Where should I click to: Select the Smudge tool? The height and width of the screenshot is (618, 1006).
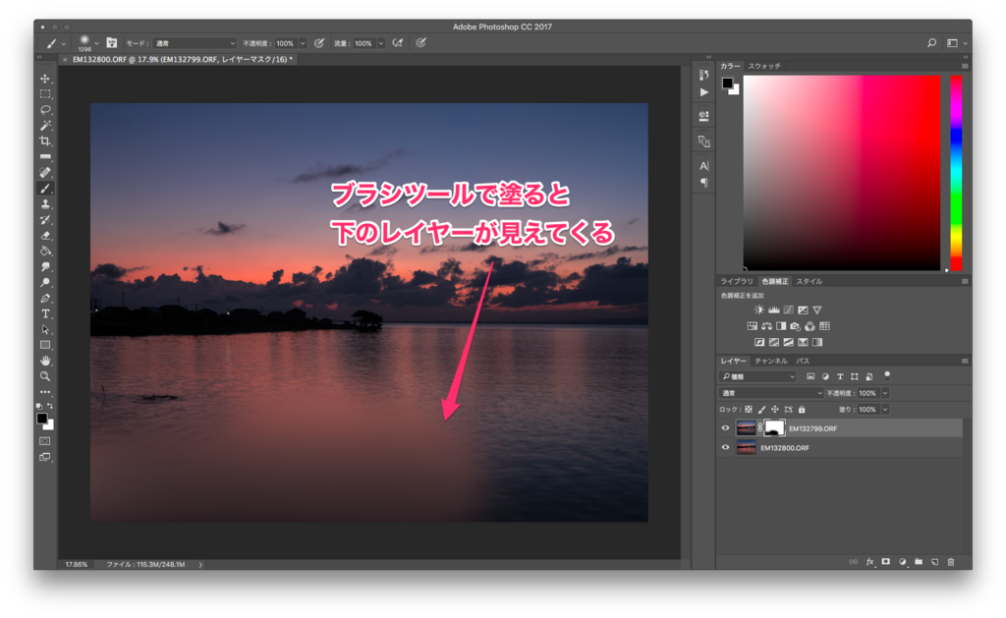pos(45,267)
